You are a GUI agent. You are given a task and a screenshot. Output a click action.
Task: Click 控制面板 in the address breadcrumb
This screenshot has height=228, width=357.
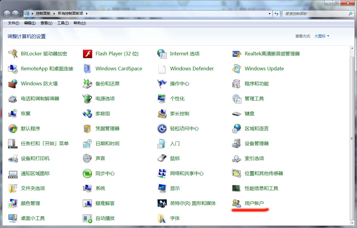(43, 13)
